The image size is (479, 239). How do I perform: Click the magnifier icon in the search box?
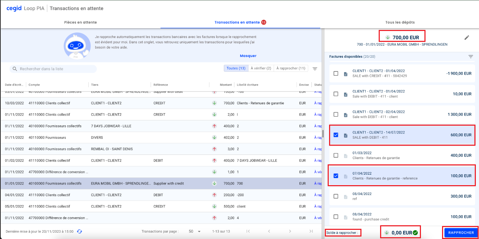(15, 69)
